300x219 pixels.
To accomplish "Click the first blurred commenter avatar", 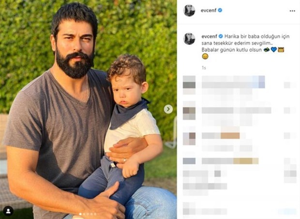I will [x=189, y=85].
